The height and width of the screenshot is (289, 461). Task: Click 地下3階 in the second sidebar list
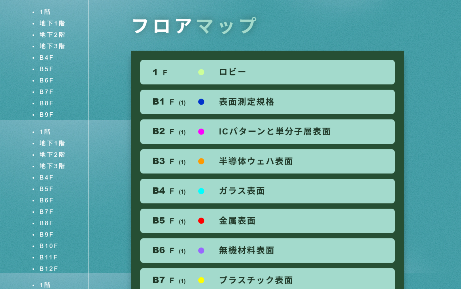pos(52,166)
